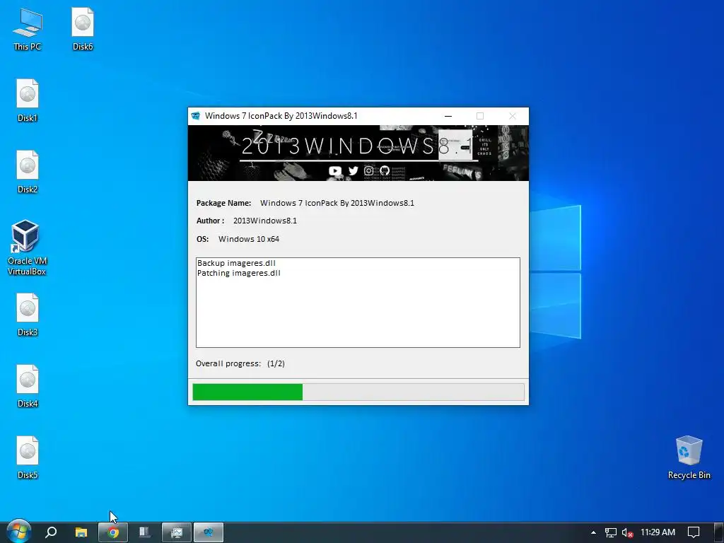This screenshot has width=724, height=543.
Task: Open the Action Center notifications icon
Action: (694, 532)
